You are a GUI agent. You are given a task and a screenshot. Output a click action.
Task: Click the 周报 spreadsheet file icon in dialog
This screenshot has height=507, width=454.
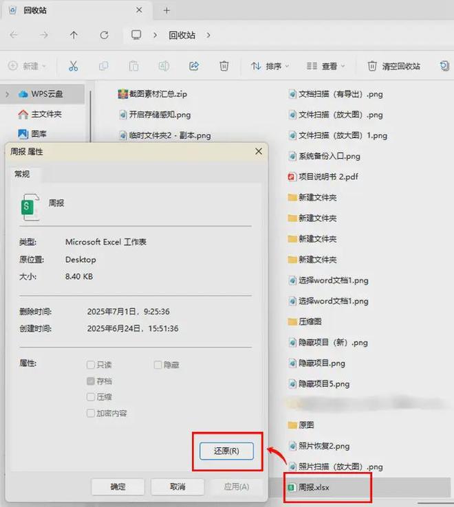click(30, 207)
